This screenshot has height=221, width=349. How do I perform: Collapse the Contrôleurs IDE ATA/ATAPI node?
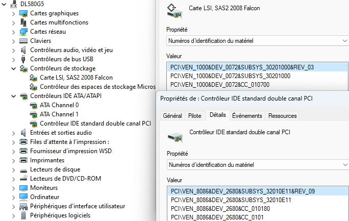(14, 96)
